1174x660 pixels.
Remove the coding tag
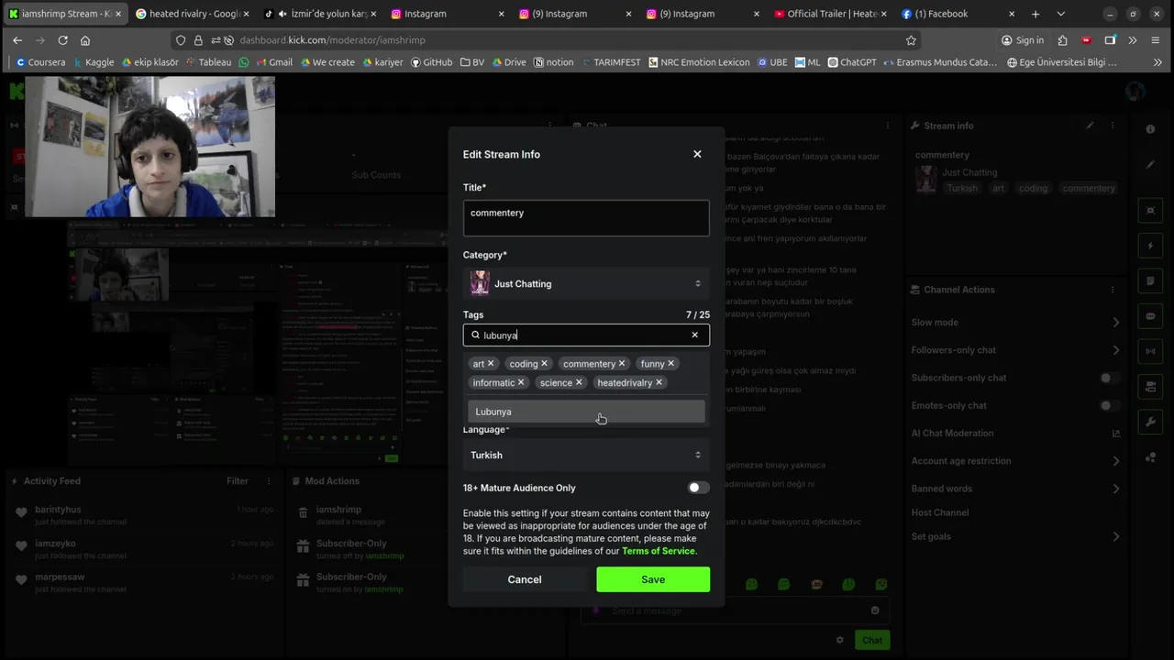coord(544,364)
